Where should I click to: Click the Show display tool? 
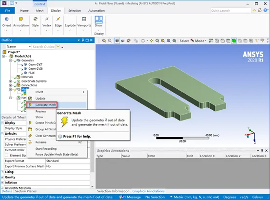(x=98, y=24)
